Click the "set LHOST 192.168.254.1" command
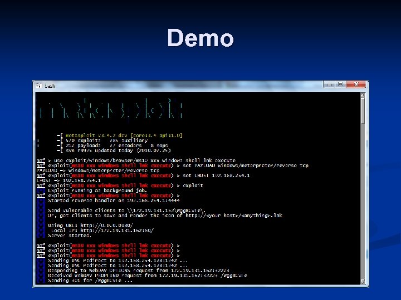401x300 pixels. pyautogui.click(x=216, y=176)
